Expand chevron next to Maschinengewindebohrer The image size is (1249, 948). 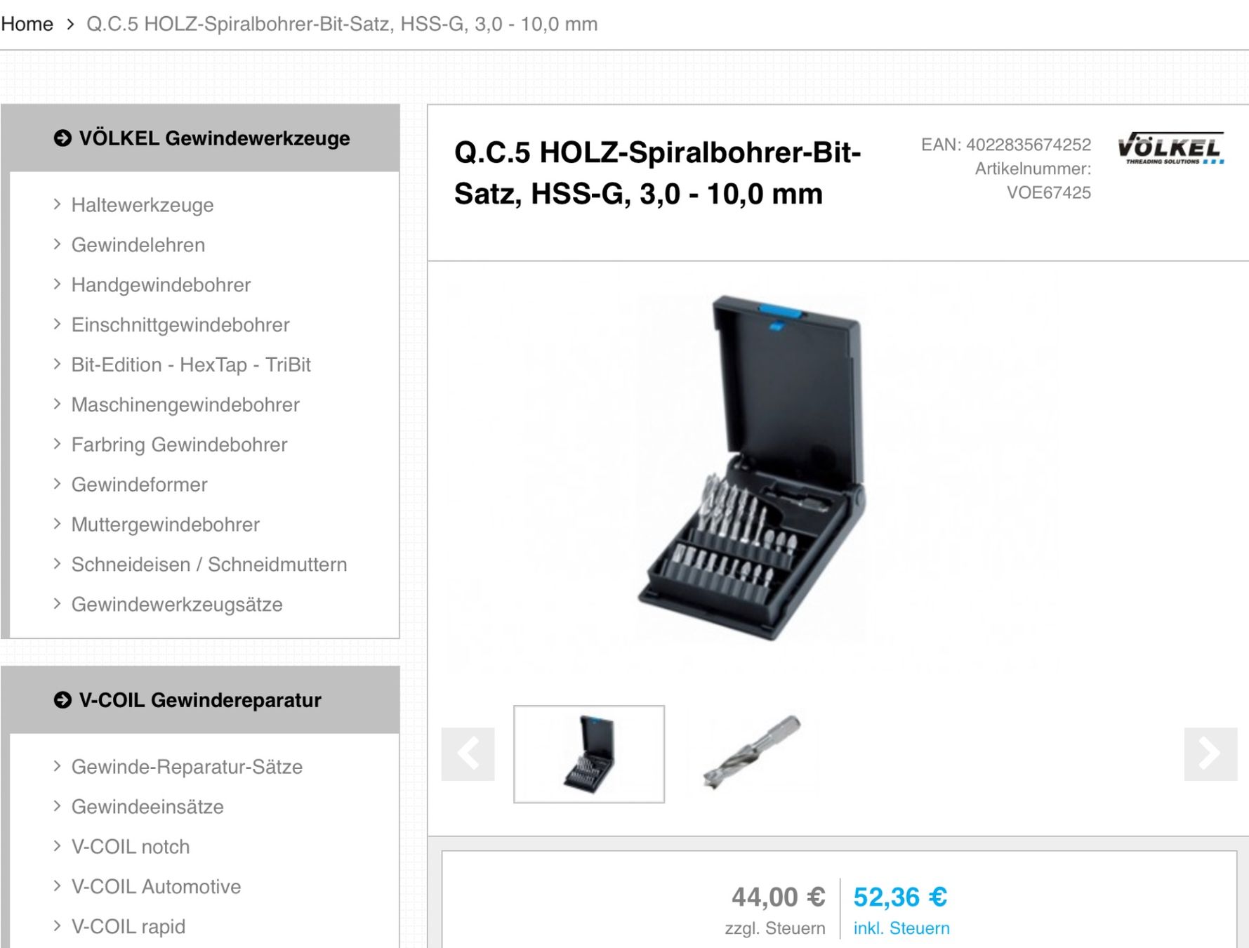tap(58, 404)
